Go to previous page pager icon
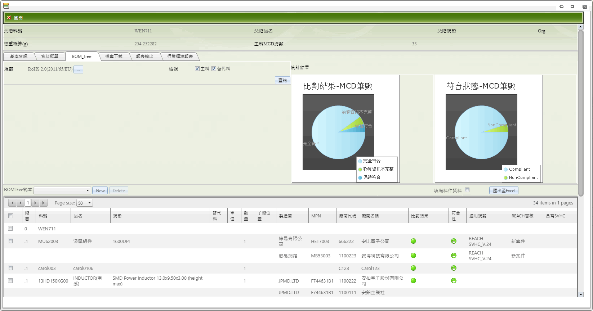This screenshot has height=311, width=593. [20, 203]
